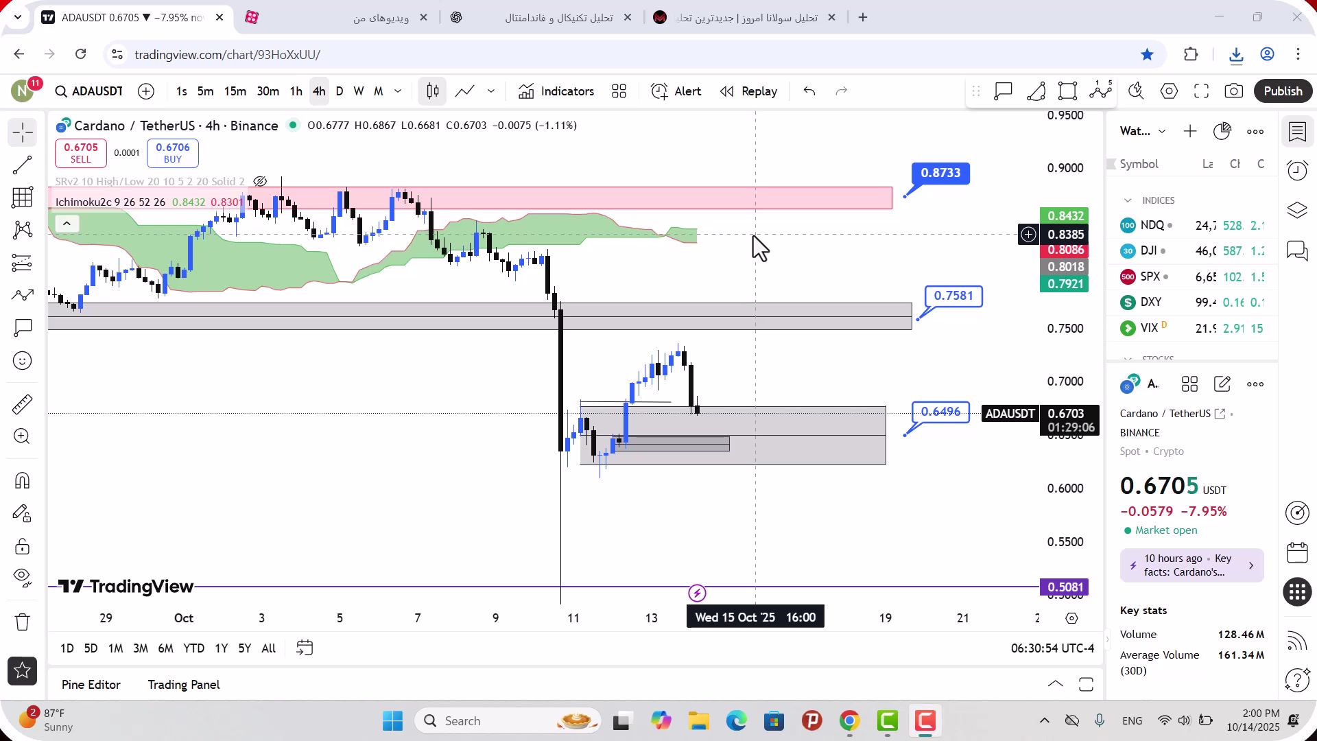Image resolution: width=1317 pixels, height=741 pixels.
Task: Switch to 5m timeframe
Action: click(x=205, y=91)
